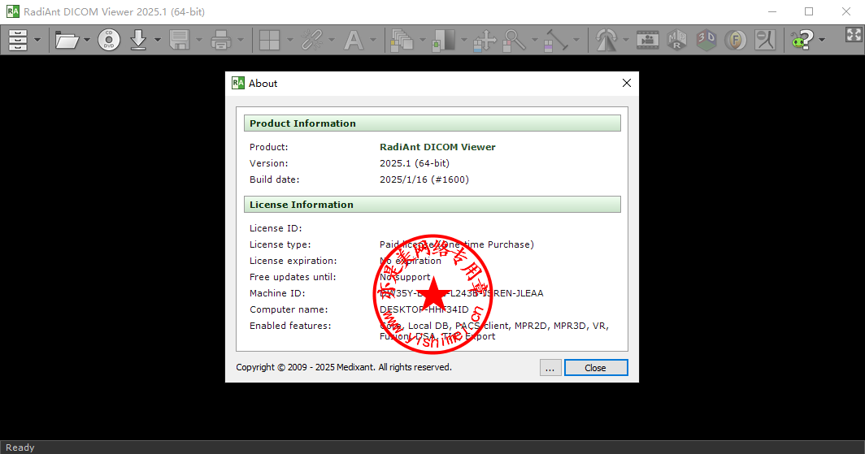Viewport: 865px width, 454px height.
Task: Close the About dialog with X
Action: click(626, 83)
